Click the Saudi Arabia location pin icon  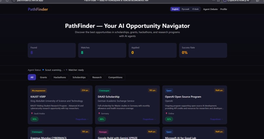click(32, 114)
